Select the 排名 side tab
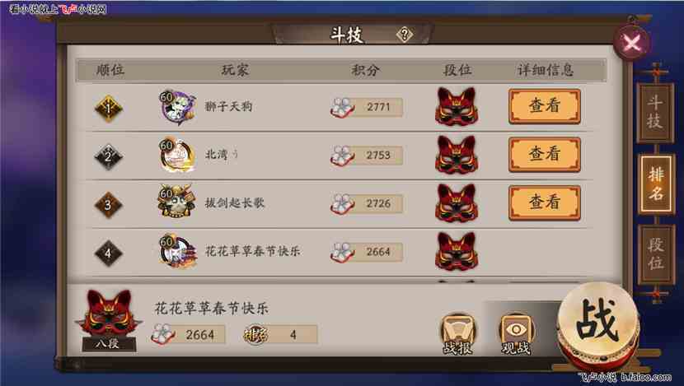The height and width of the screenshot is (386, 684). tap(656, 184)
